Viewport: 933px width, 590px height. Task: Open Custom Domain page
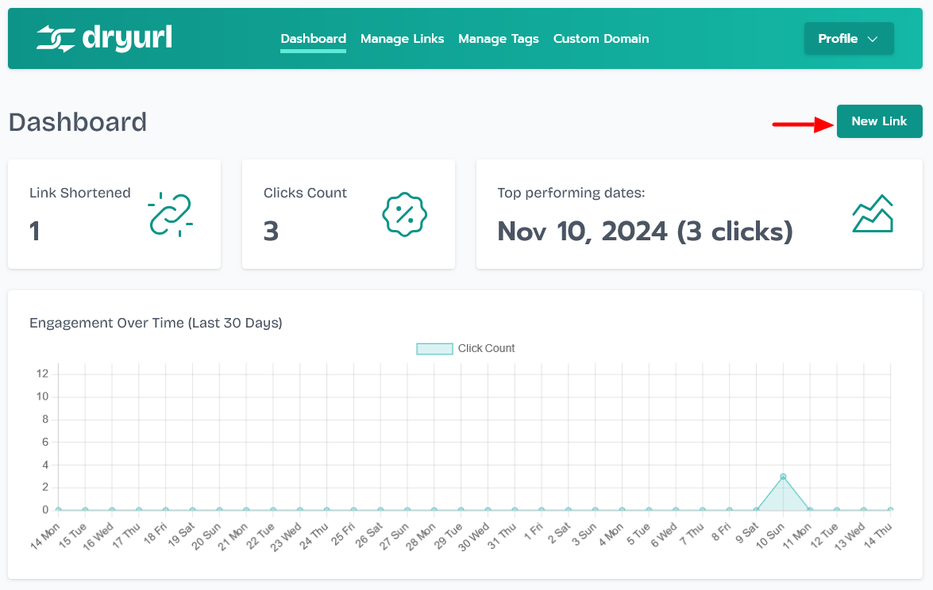pos(601,39)
